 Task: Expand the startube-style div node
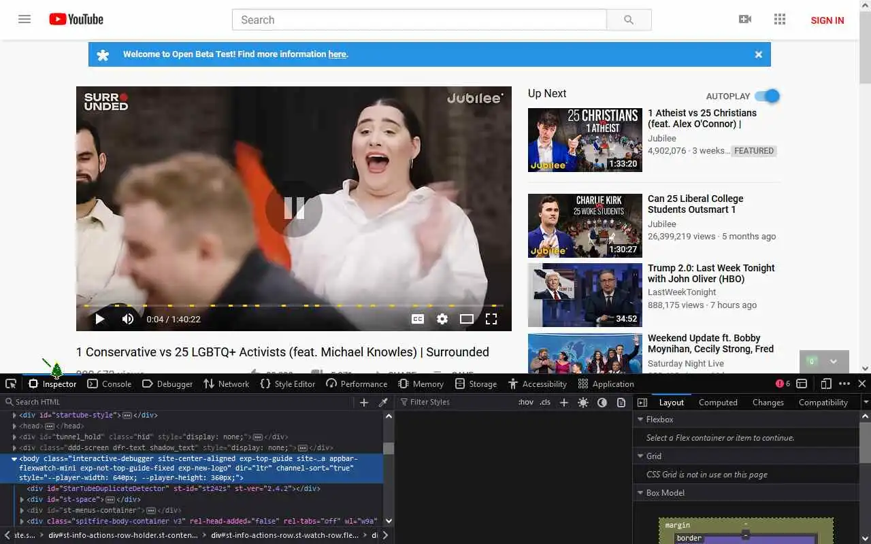coord(14,415)
